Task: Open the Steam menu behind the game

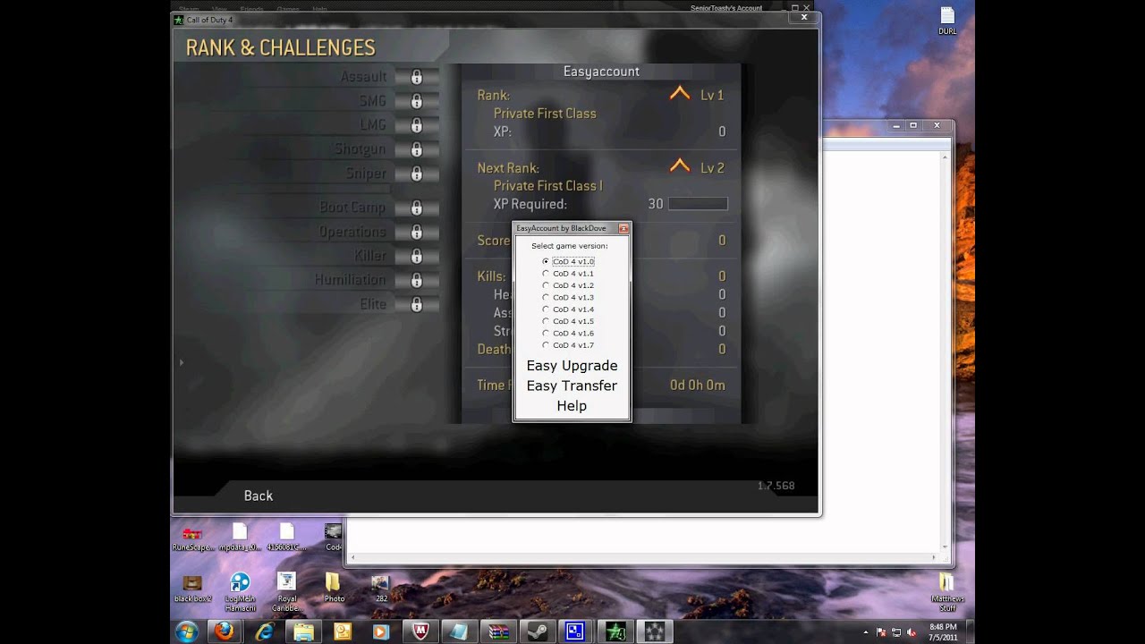Action: pos(187,8)
